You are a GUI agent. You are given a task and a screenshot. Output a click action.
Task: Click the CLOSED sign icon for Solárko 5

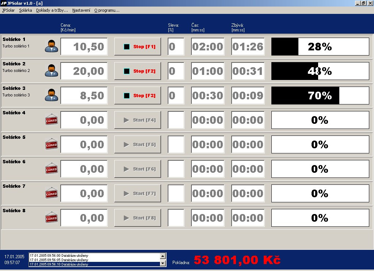coord(51,144)
